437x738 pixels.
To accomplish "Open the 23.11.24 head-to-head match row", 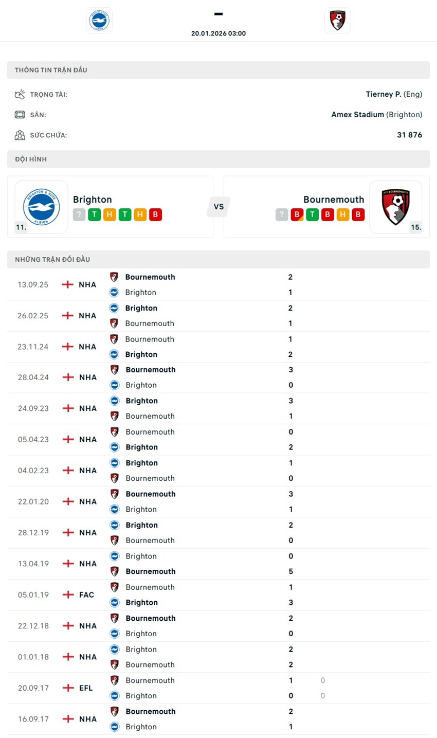I will 219,346.
